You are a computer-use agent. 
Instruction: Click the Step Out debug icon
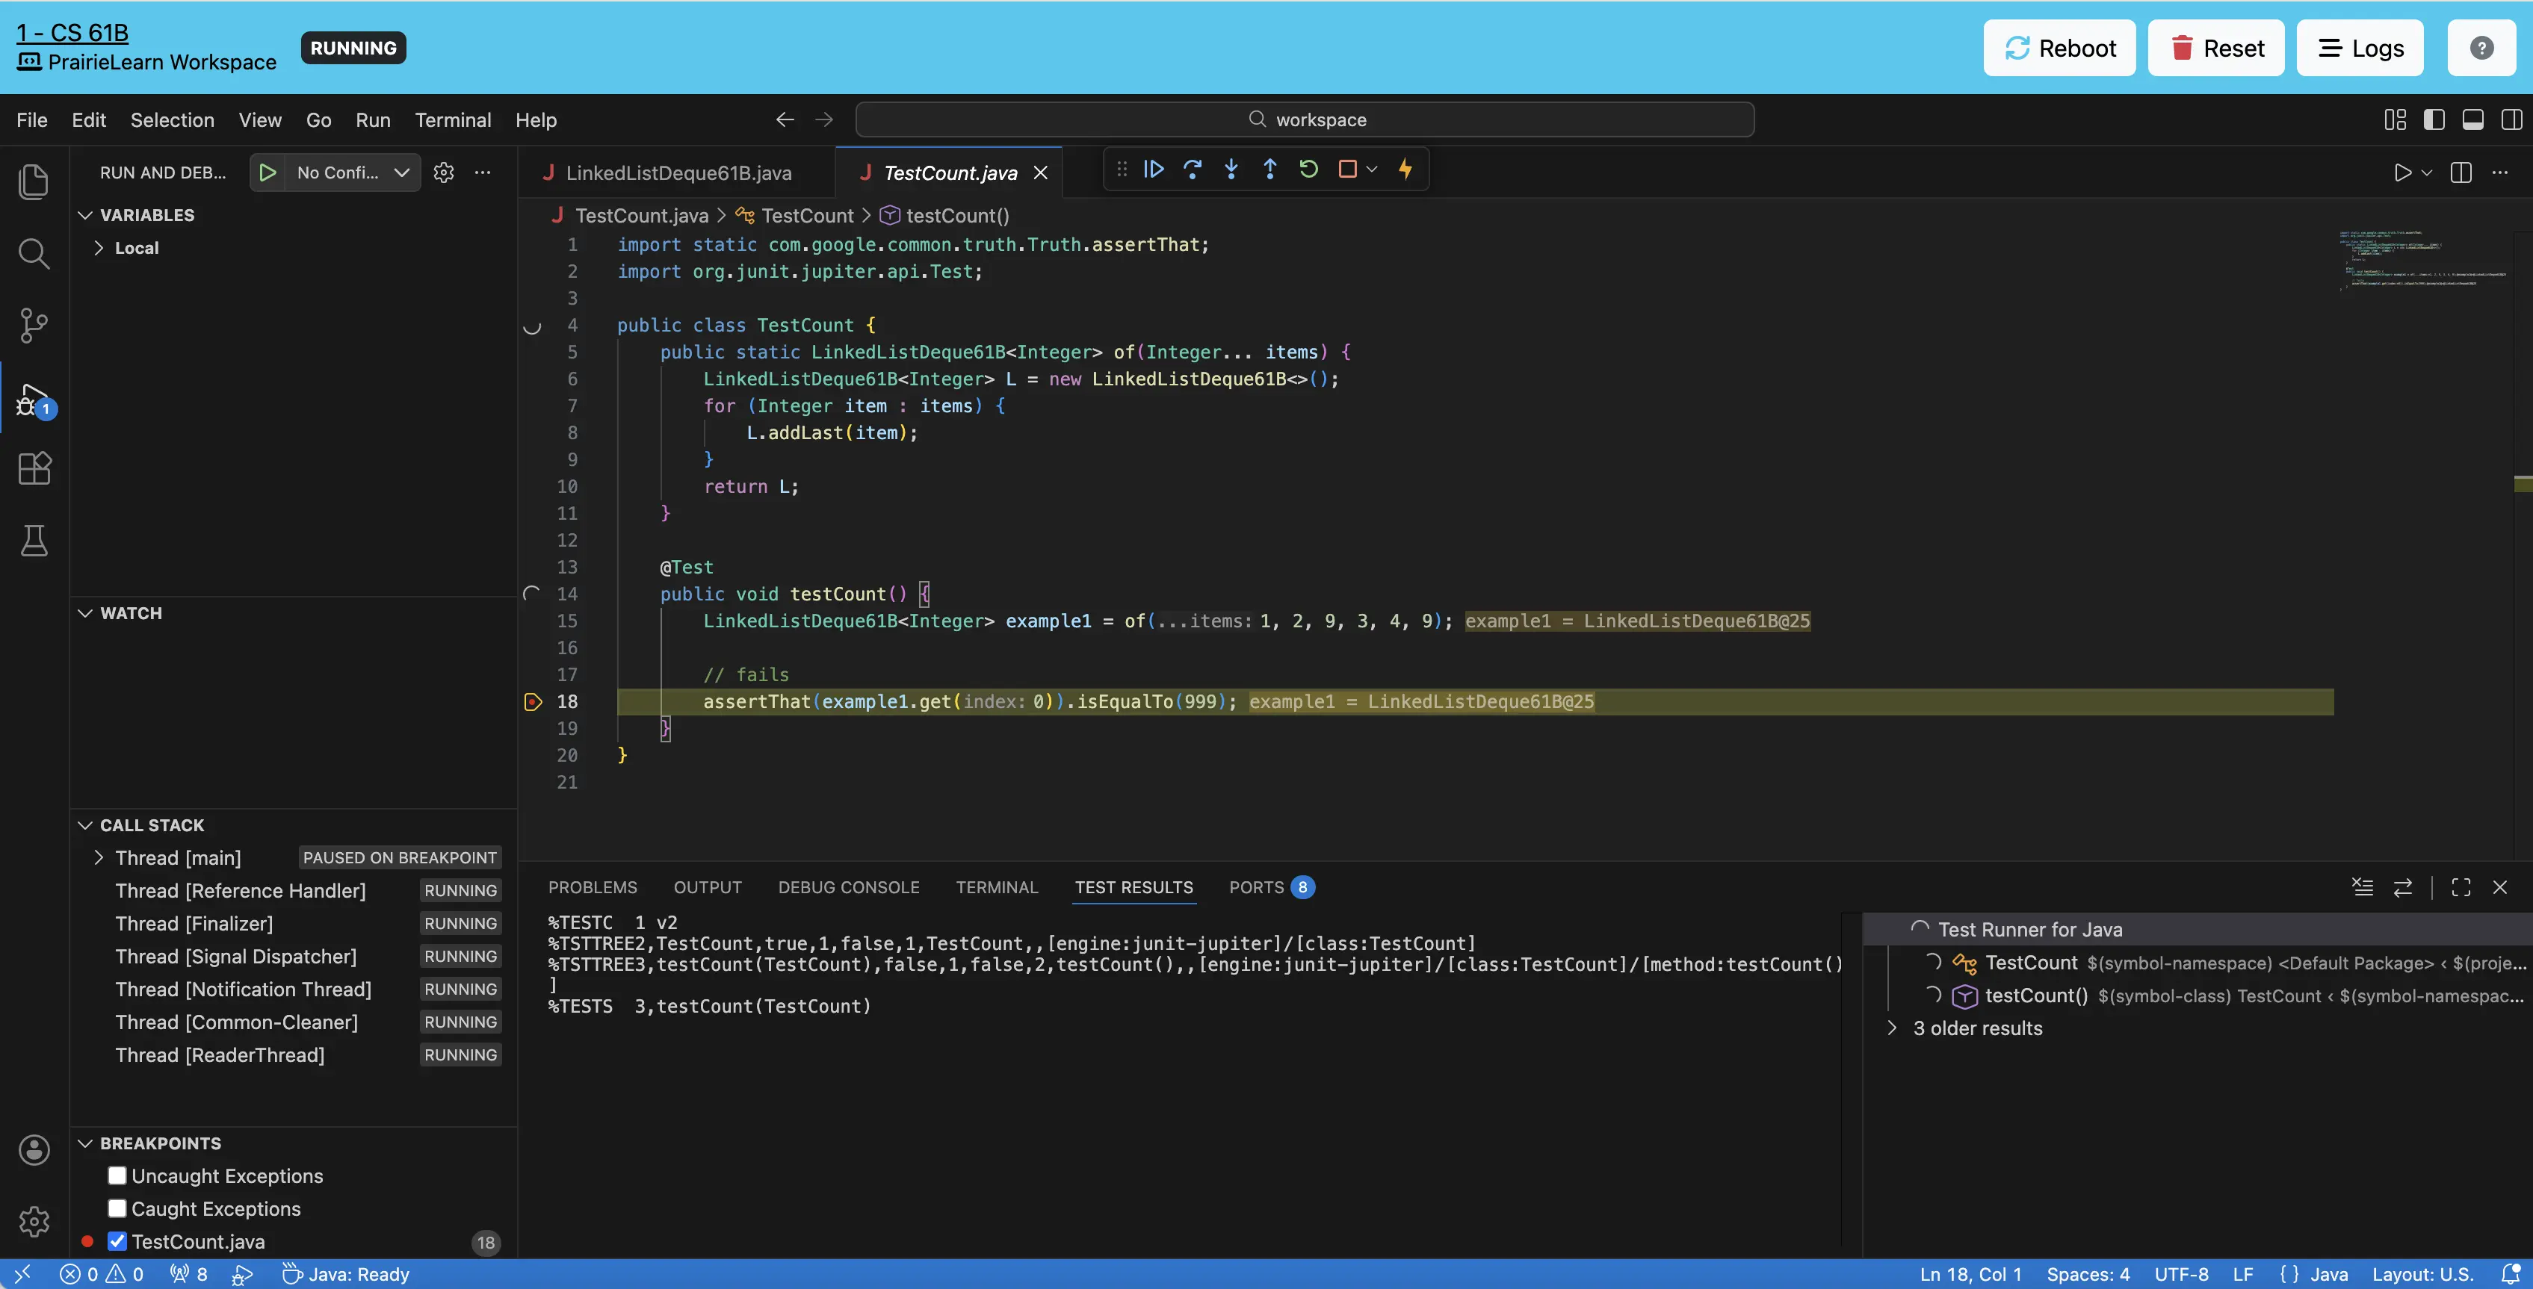1269,169
